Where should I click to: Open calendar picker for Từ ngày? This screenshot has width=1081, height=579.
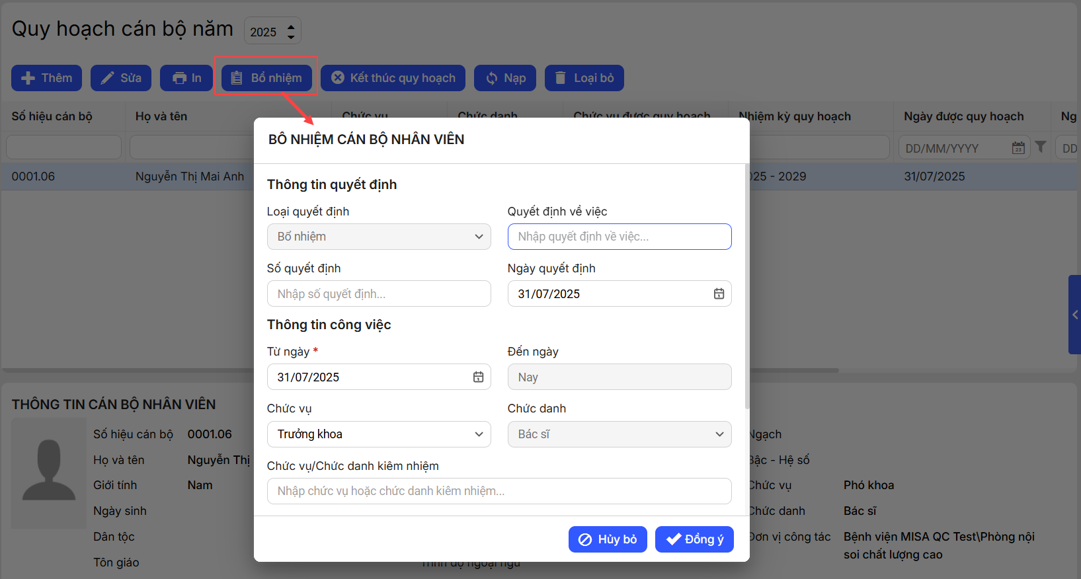tap(478, 377)
